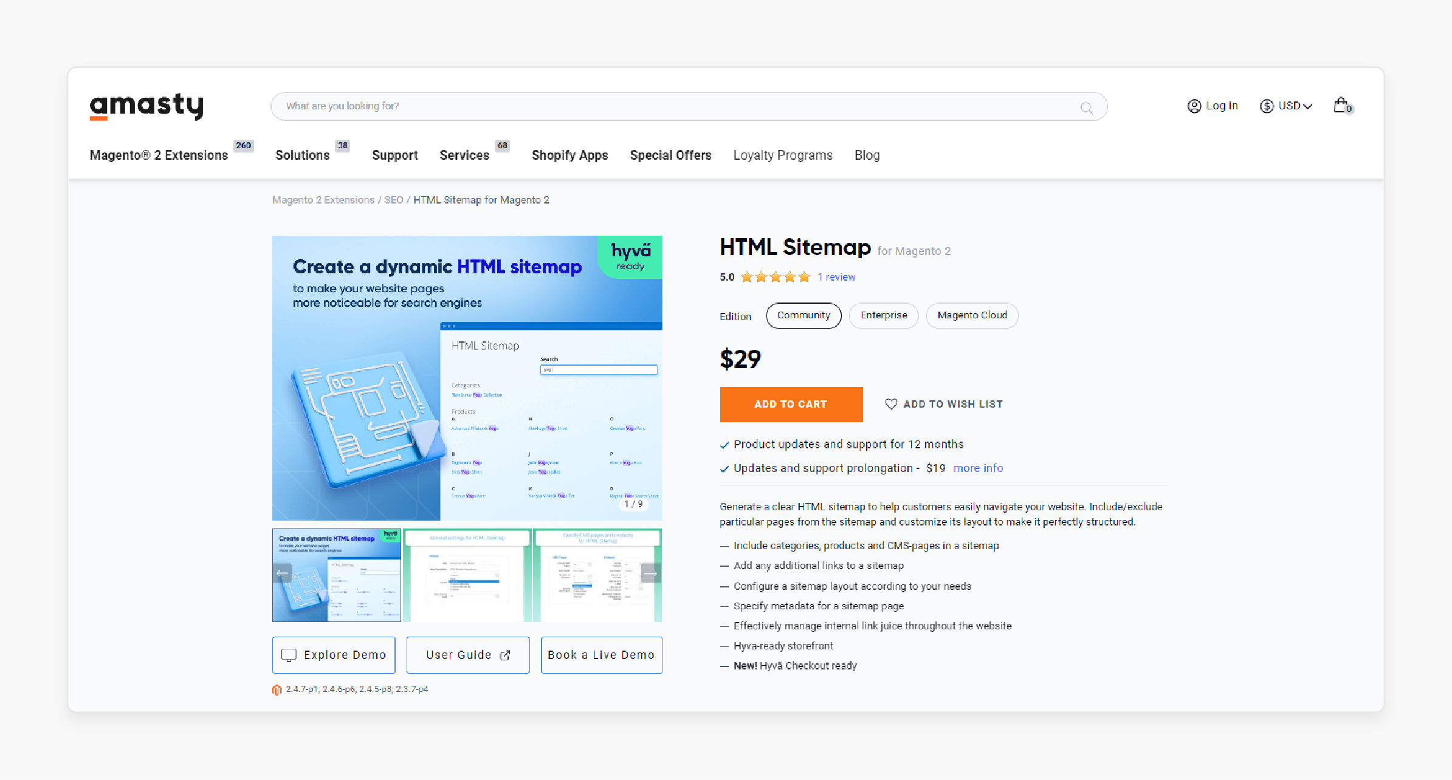Click the version list '2.4.7-p1; 2.4.6-p6'
Image resolution: width=1452 pixels, height=780 pixels.
coord(357,689)
